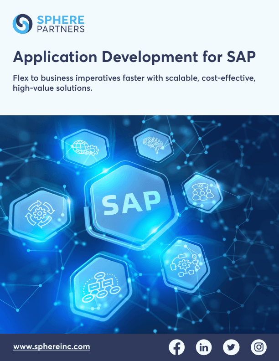Visit the Twitter bird icon
The height and width of the screenshot is (361, 279).
231,347
